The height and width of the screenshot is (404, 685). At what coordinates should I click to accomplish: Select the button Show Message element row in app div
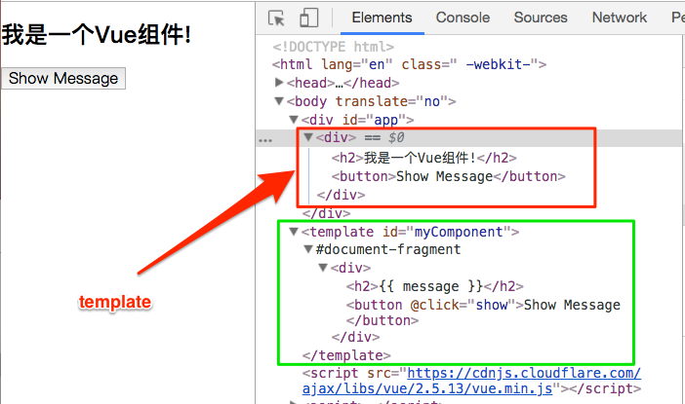tap(448, 176)
